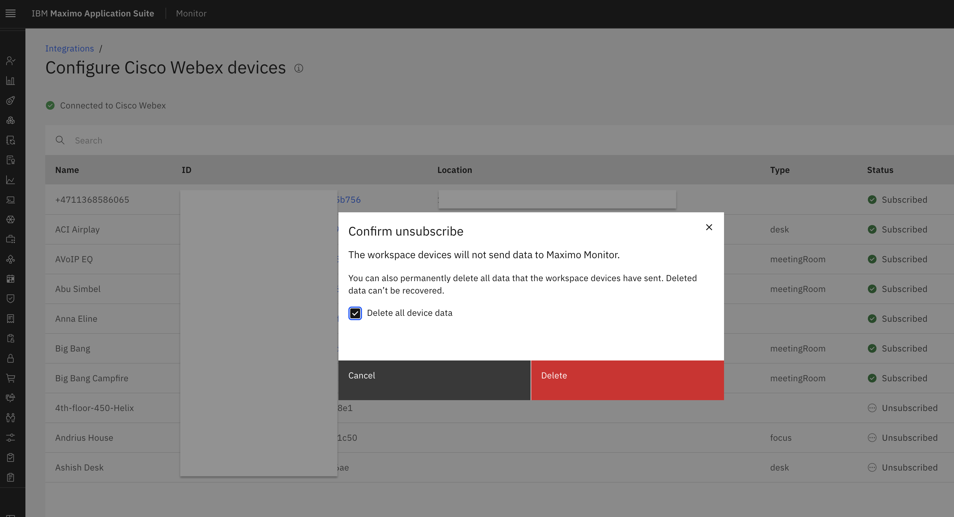Screen dimensions: 954x517
Task: Open the receipt icon in sidebar
Action: pyautogui.click(x=10, y=319)
